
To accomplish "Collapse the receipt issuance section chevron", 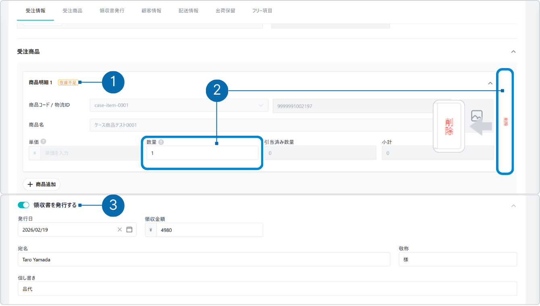I will point(513,206).
